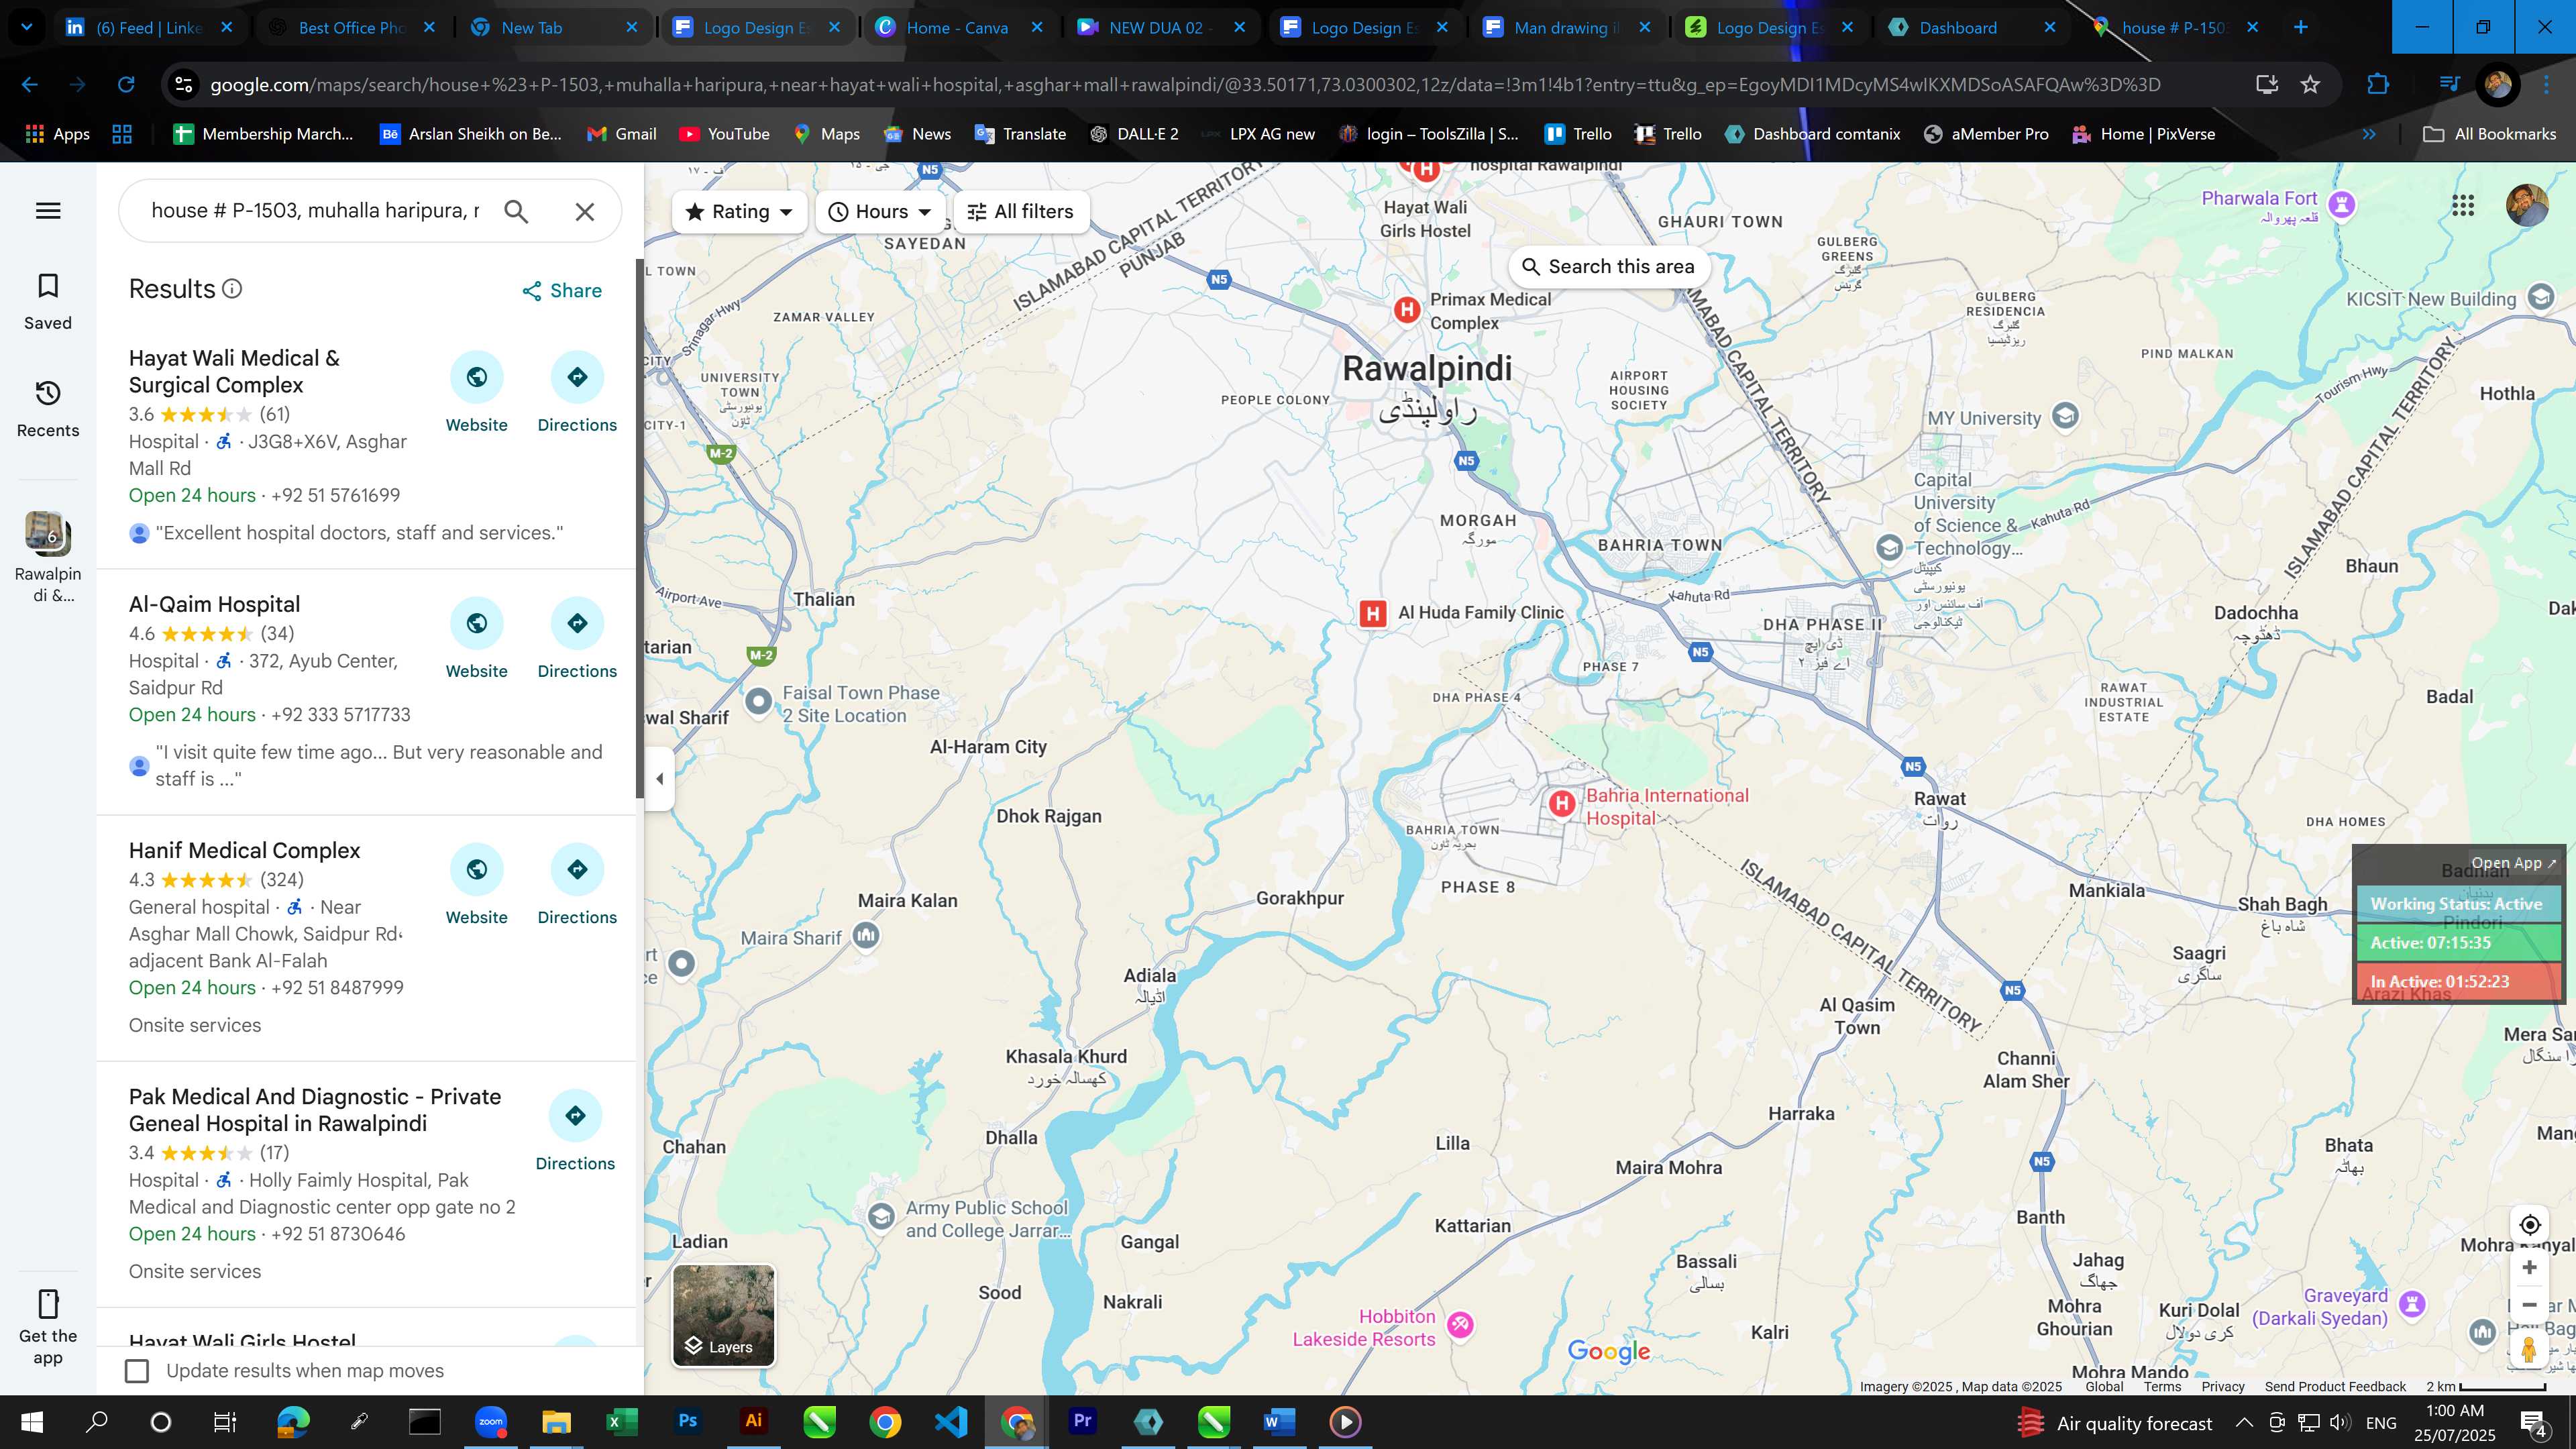Open the Google account avatar on map
Viewport: 2576px width, 1449px height.
2526,205
